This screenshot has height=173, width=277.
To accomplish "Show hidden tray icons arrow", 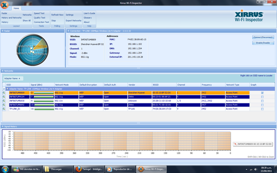I will (246, 170).
